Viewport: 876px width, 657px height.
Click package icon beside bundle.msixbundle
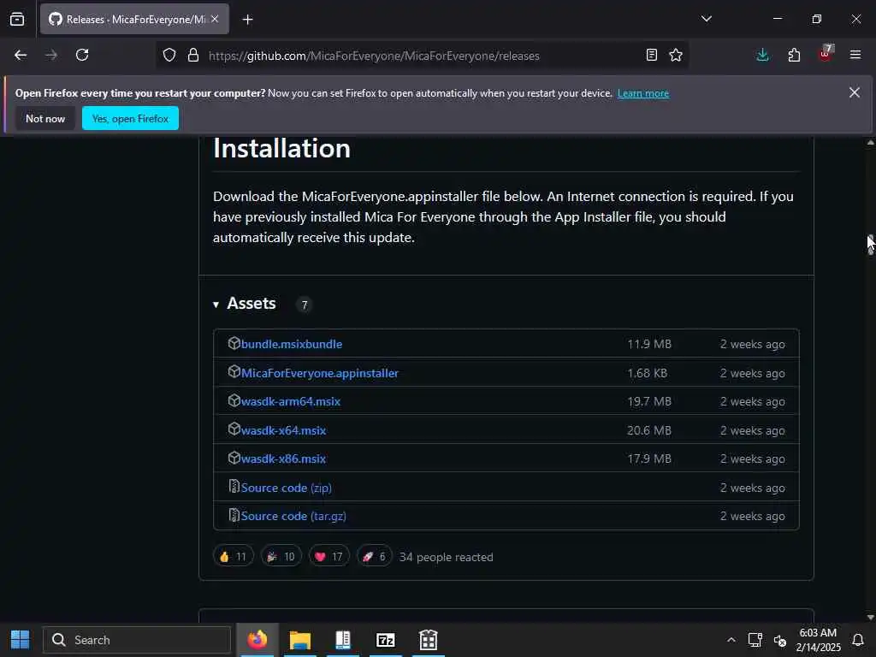pyautogui.click(x=234, y=343)
